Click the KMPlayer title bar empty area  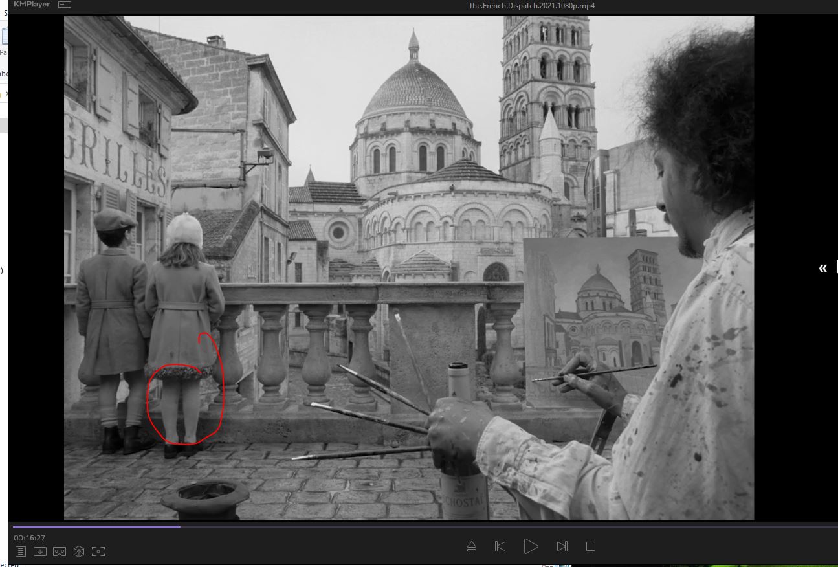[x=259, y=5]
